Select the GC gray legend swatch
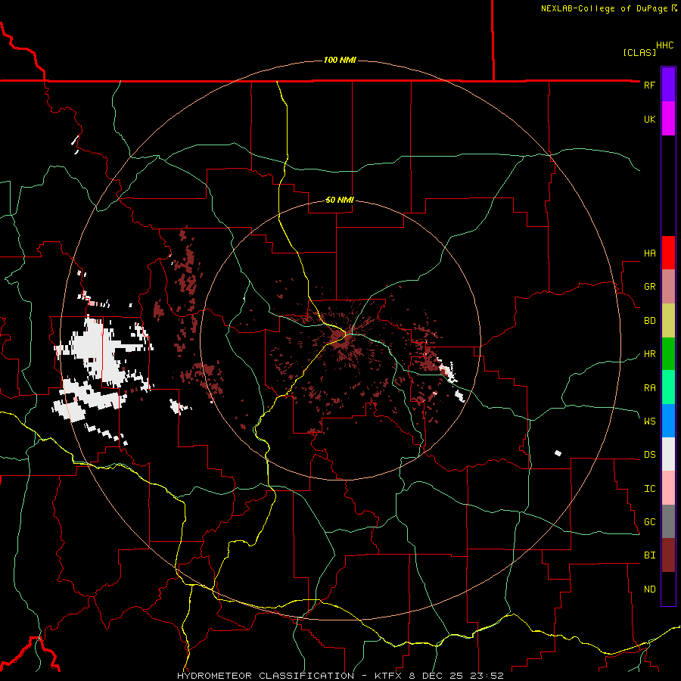681x681 pixels. (668, 521)
